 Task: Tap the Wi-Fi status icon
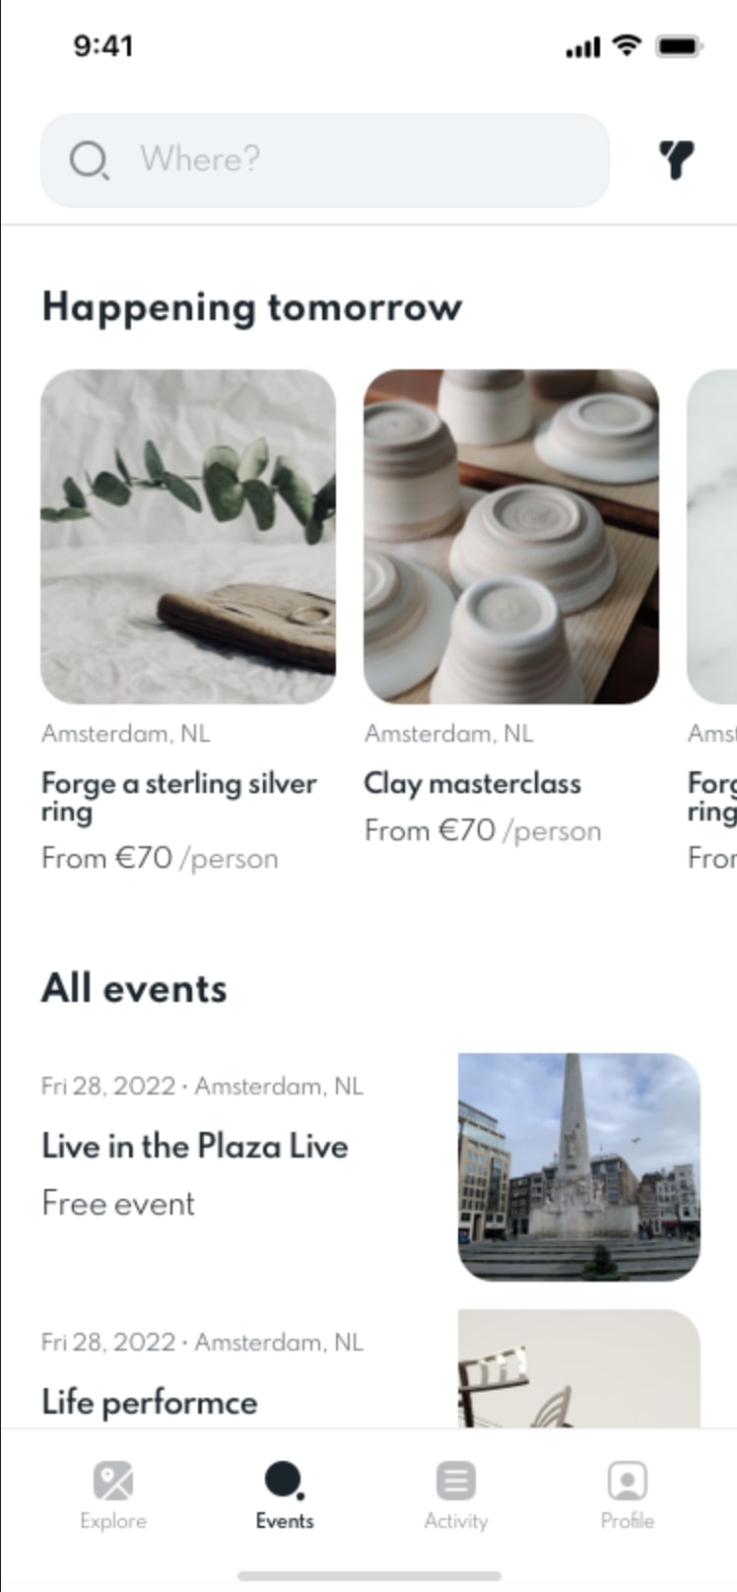pos(626,45)
